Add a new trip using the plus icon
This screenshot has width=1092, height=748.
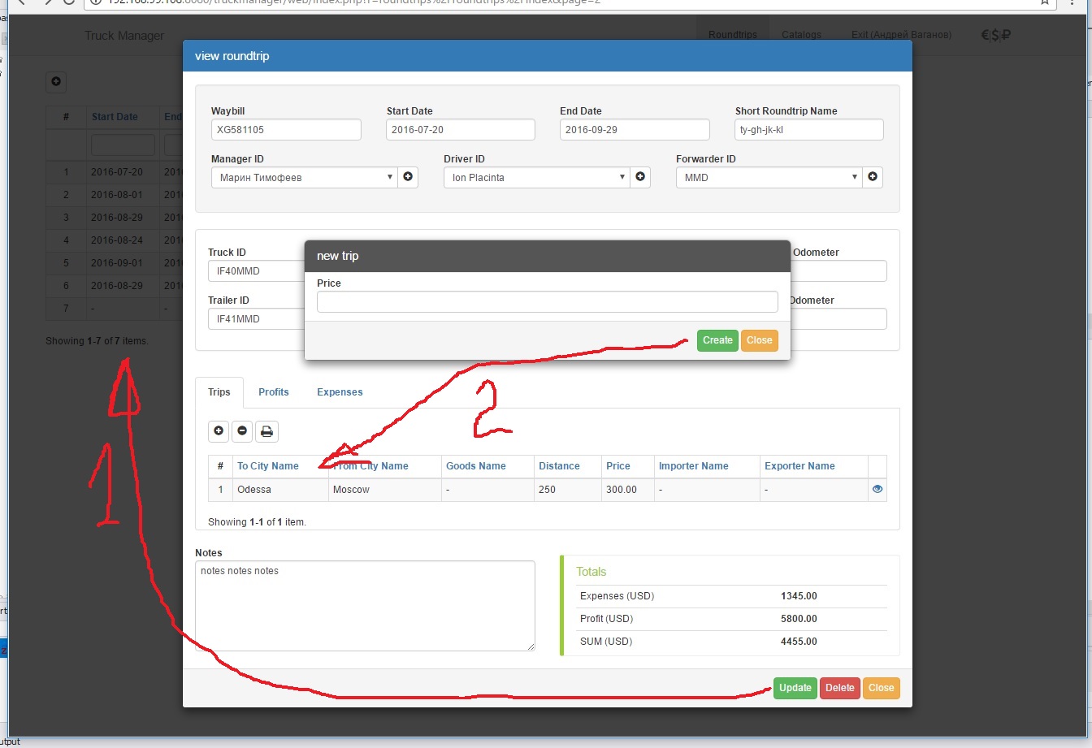point(218,431)
